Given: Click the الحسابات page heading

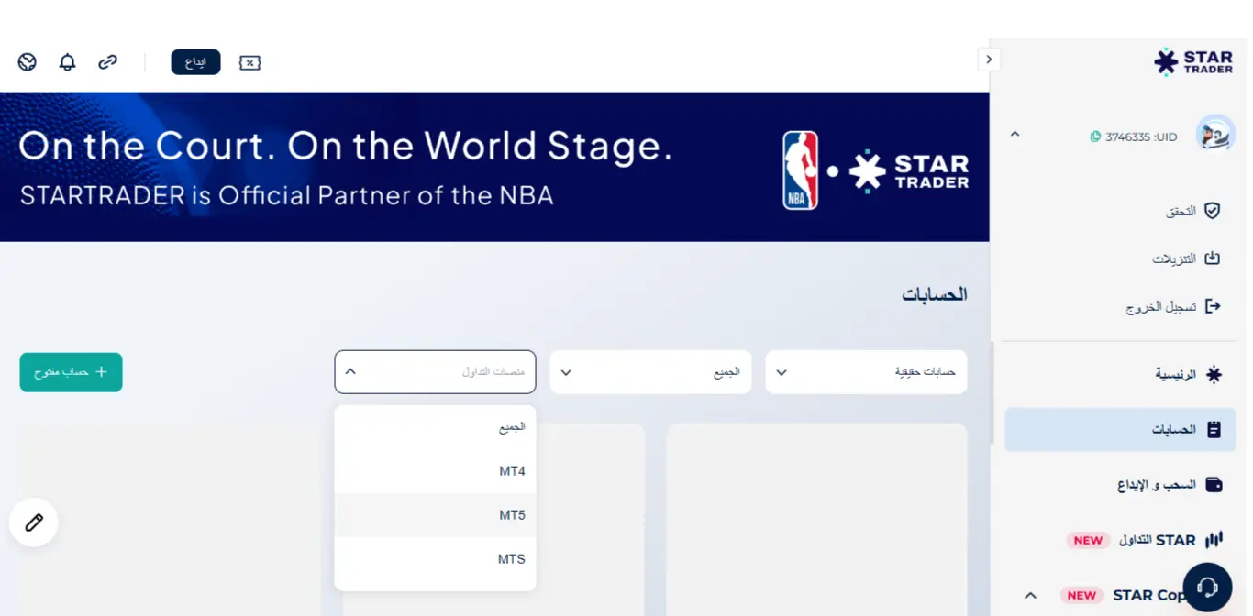Looking at the screenshot, I should coord(935,294).
